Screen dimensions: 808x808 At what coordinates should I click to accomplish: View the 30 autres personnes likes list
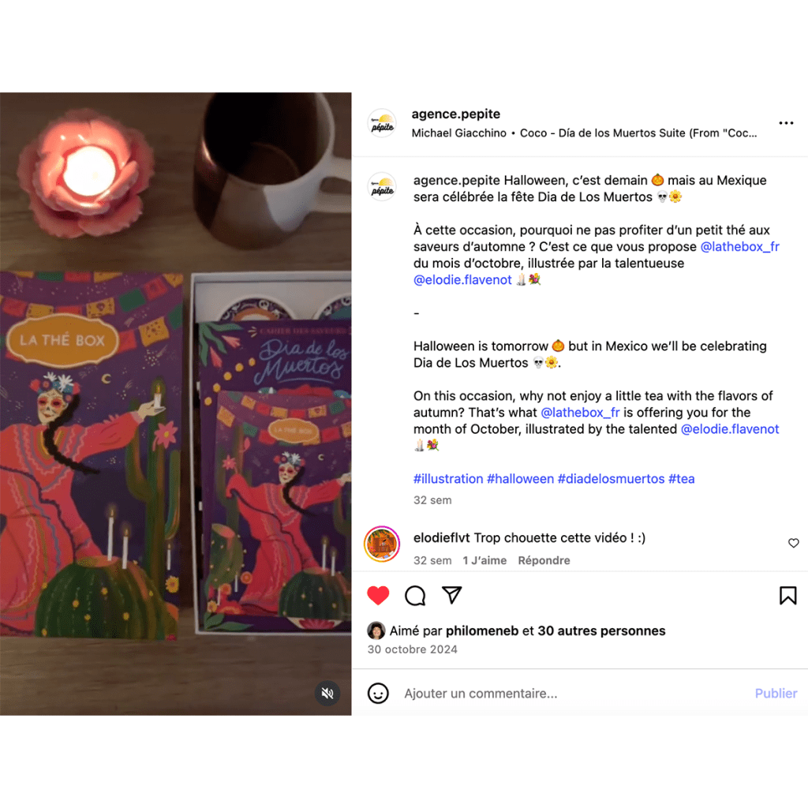click(x=601, y=630)
